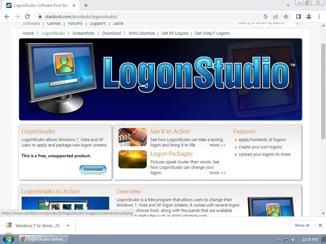Click 'Create your own logons' feature text
Image resolution: width=326 pixels, height=244 pixels.
coord(260,147)
